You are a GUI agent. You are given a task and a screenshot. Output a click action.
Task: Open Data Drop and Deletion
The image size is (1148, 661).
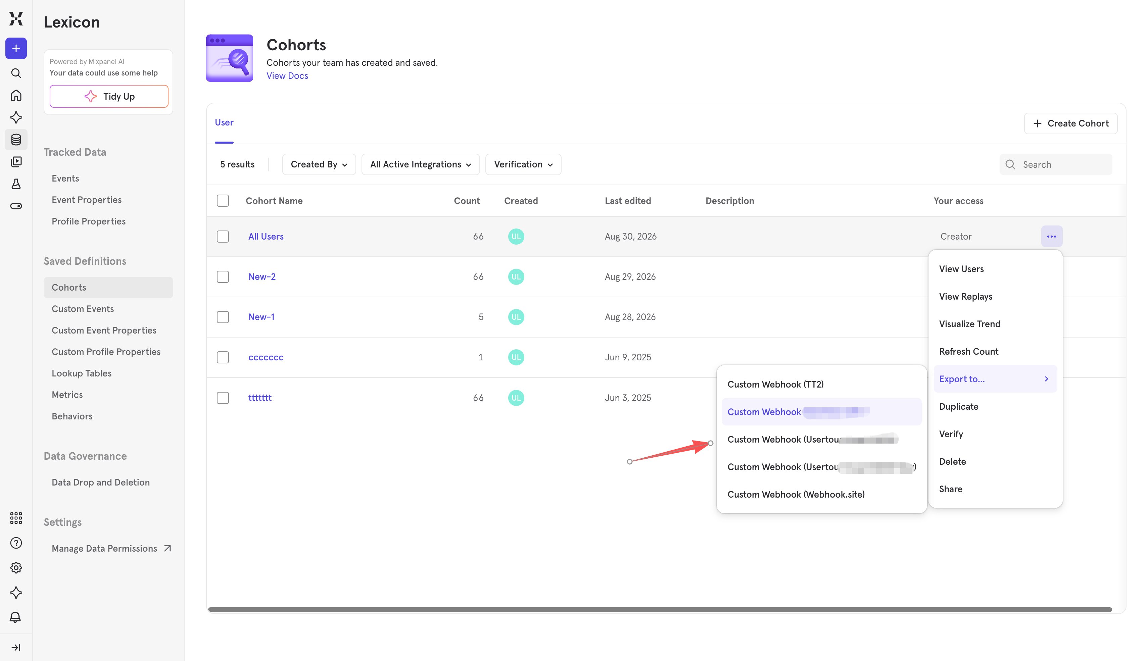pos(101,482)
